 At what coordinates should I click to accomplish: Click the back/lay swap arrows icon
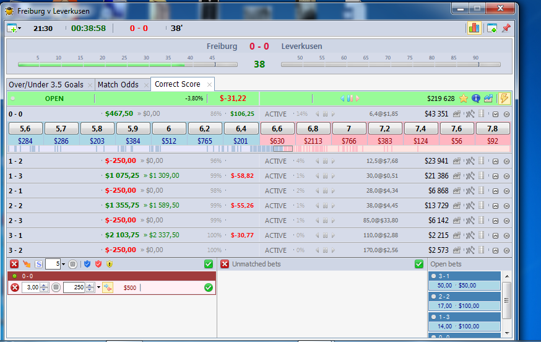108,287
